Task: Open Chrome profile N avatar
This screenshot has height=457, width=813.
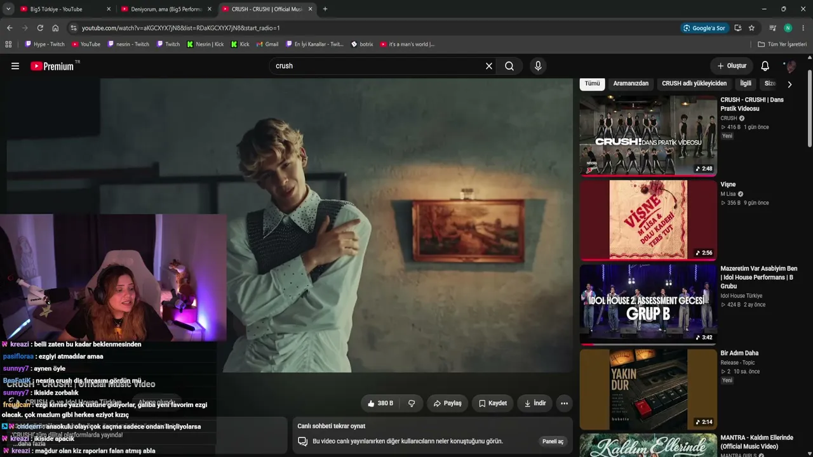Action: coord(788,28)
